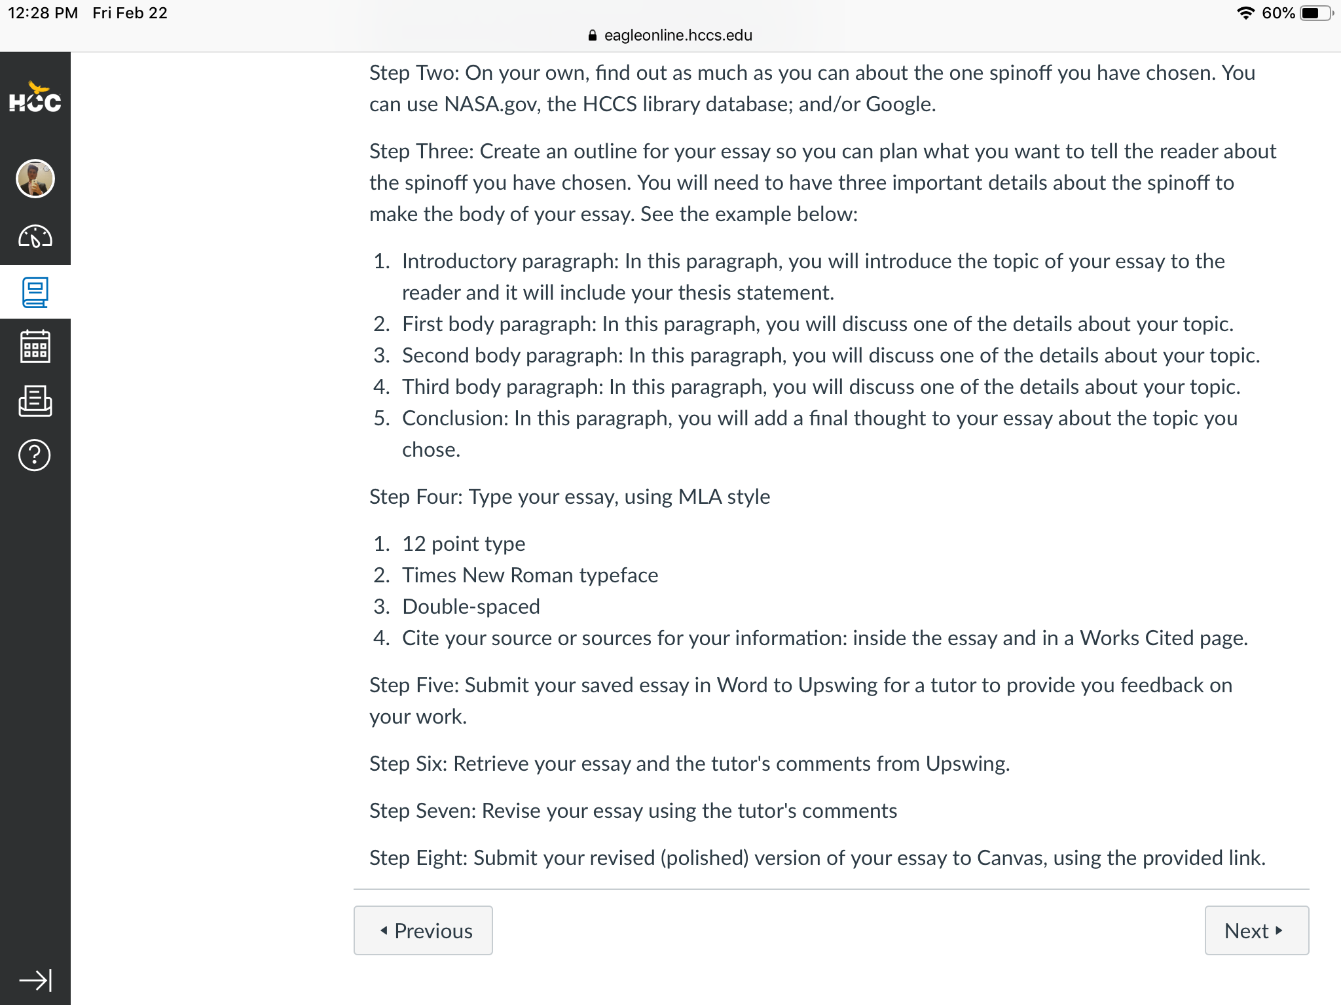
Task: Select the Courses book icon
Action: 35,292
